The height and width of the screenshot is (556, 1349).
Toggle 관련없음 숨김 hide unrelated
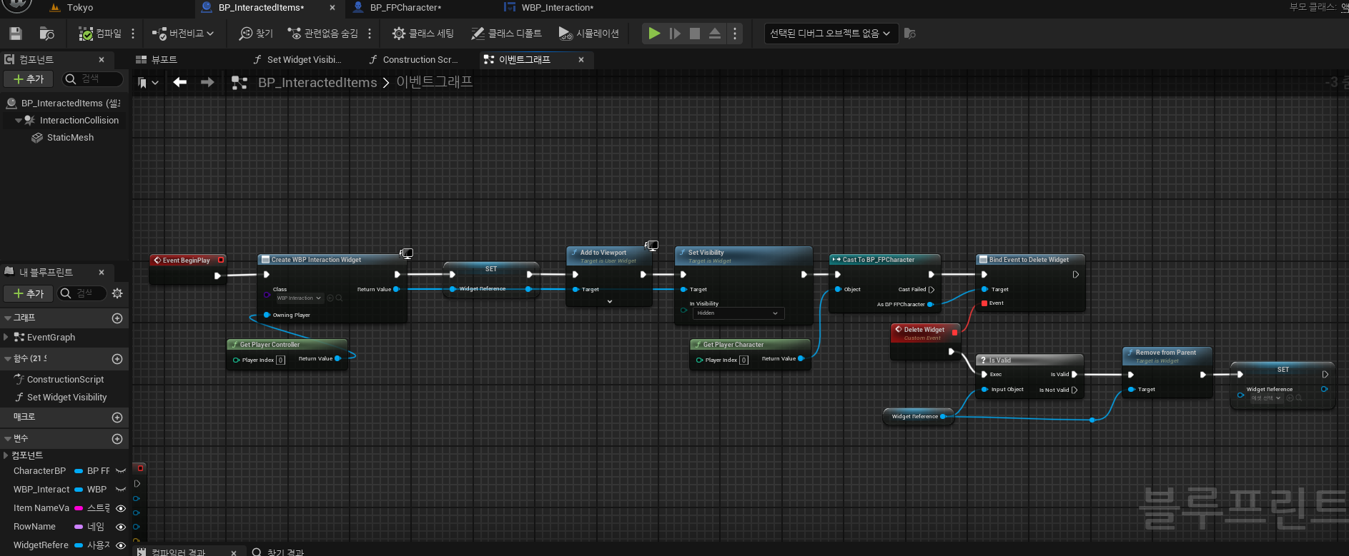click(x=322, y=34)
